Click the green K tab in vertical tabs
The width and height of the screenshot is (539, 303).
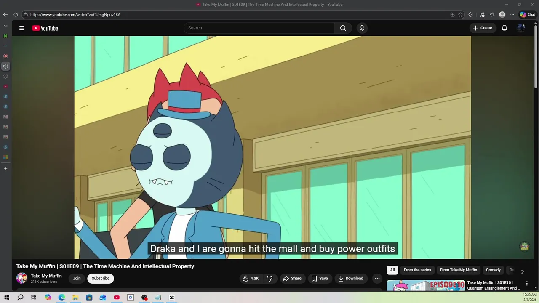pyautogui.click(x=5, y=36)
